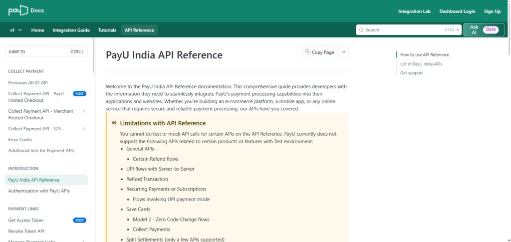Click the Limitations with API Reference heading
The height and width of the screenshot is (242, 511).
pyautogui.click(x=163, y=123)
